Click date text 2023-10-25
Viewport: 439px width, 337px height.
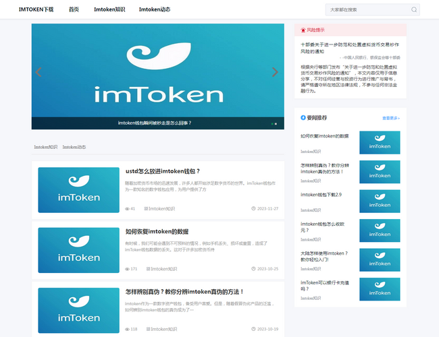(267, 269)
